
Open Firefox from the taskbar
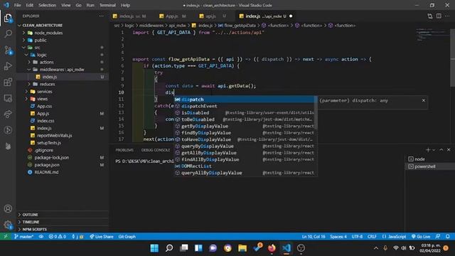[x=272, y=248]
